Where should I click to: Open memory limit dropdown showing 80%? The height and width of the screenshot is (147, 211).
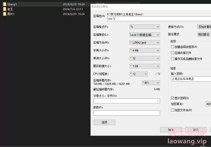click(151, 83)
